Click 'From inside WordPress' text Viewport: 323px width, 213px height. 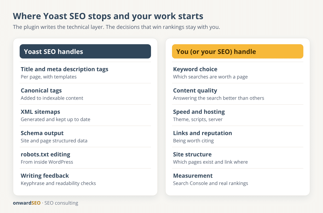pyautogui.click(x=47, y=162)
